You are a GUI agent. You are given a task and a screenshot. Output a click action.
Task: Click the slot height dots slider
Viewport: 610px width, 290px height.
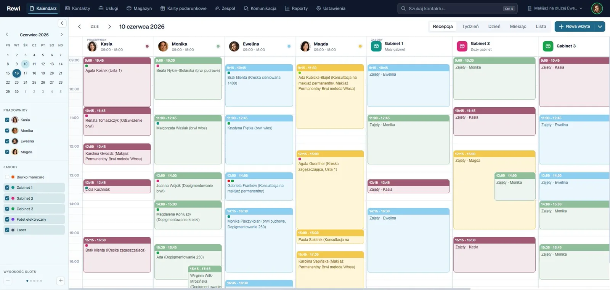(34, 281)
